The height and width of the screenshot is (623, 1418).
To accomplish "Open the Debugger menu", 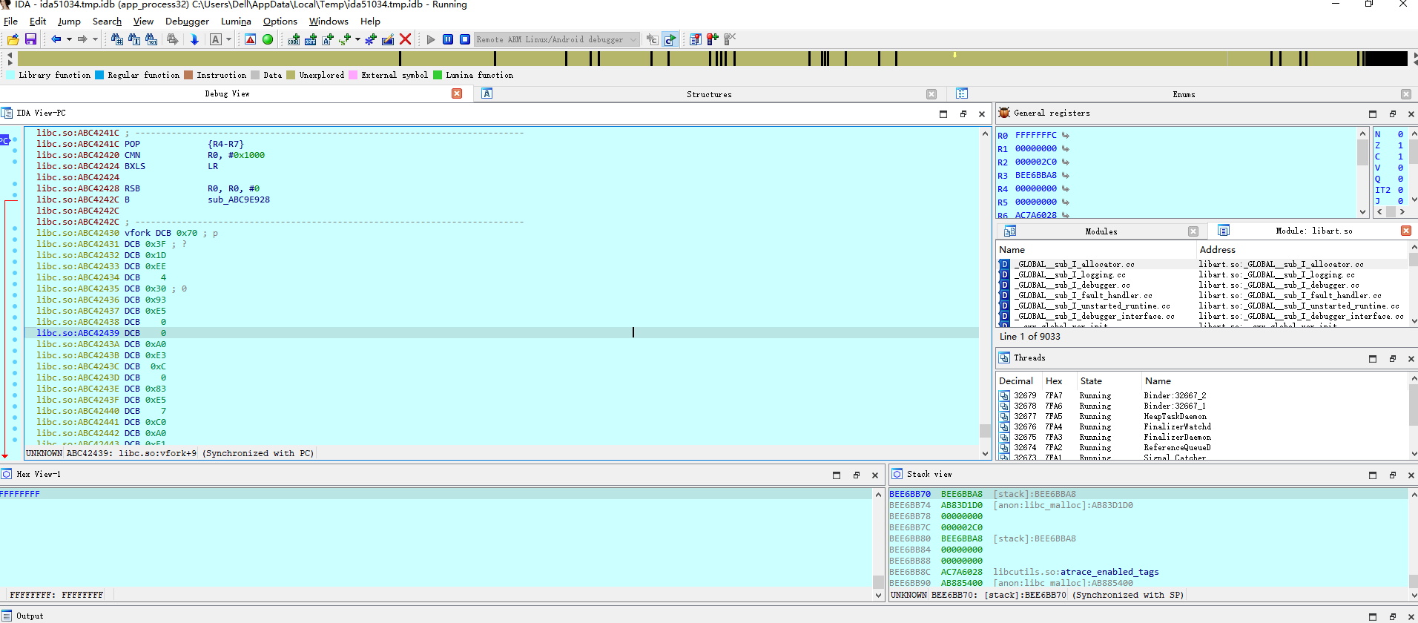I will point(187,22).
